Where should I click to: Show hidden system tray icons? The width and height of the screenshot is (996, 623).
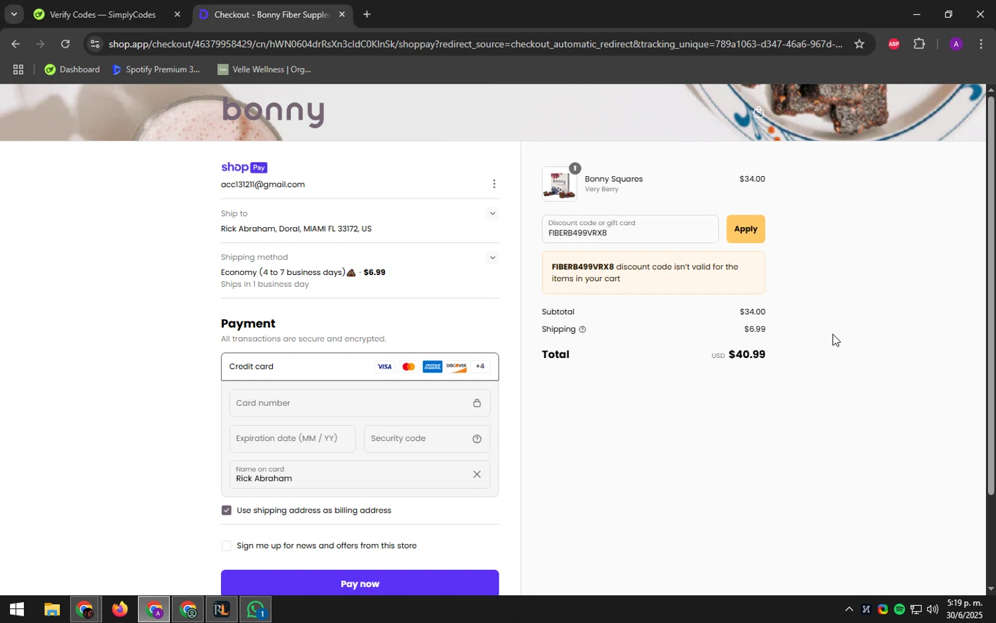849,610
